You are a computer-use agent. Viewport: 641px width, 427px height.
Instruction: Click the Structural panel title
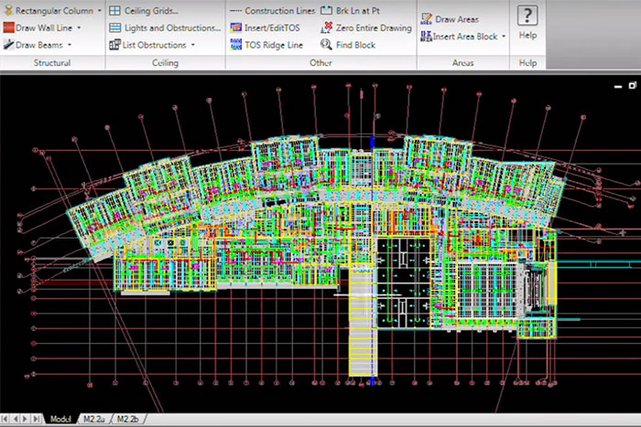coord(52,63)
